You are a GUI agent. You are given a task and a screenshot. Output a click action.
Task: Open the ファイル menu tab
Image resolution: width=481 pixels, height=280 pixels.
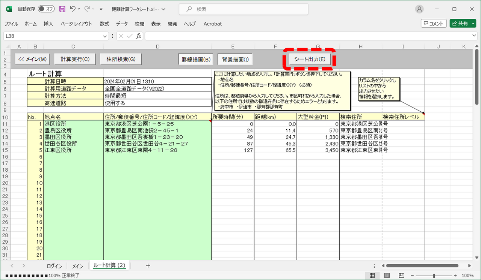click(x=11, y=24)
